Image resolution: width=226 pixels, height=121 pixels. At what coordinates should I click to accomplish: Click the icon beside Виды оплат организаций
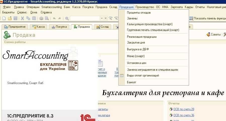(122, 75)
